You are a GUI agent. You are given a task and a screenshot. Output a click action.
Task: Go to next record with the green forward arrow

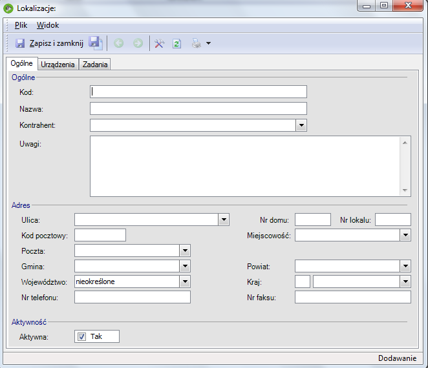click(x=138, y=43)
